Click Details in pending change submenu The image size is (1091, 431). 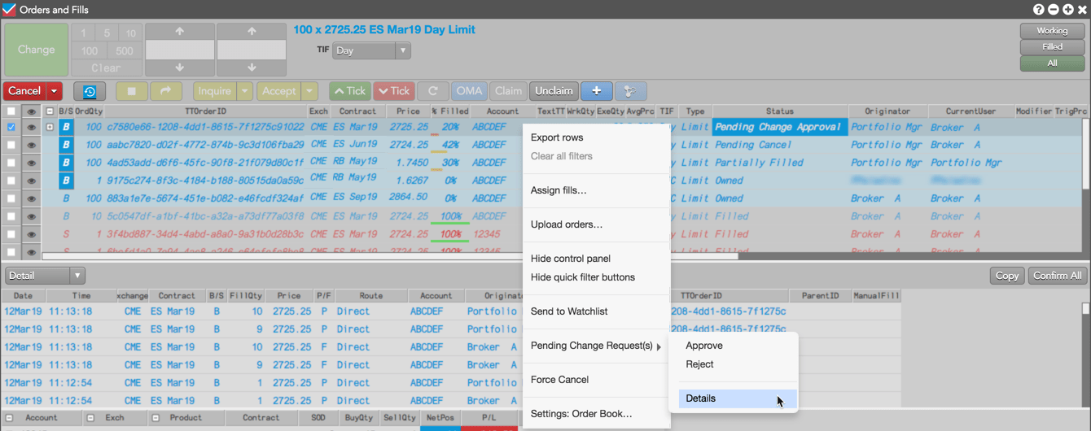coord(738,398)
